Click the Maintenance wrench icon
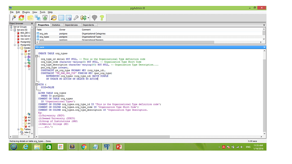 (x=76, y=18)
